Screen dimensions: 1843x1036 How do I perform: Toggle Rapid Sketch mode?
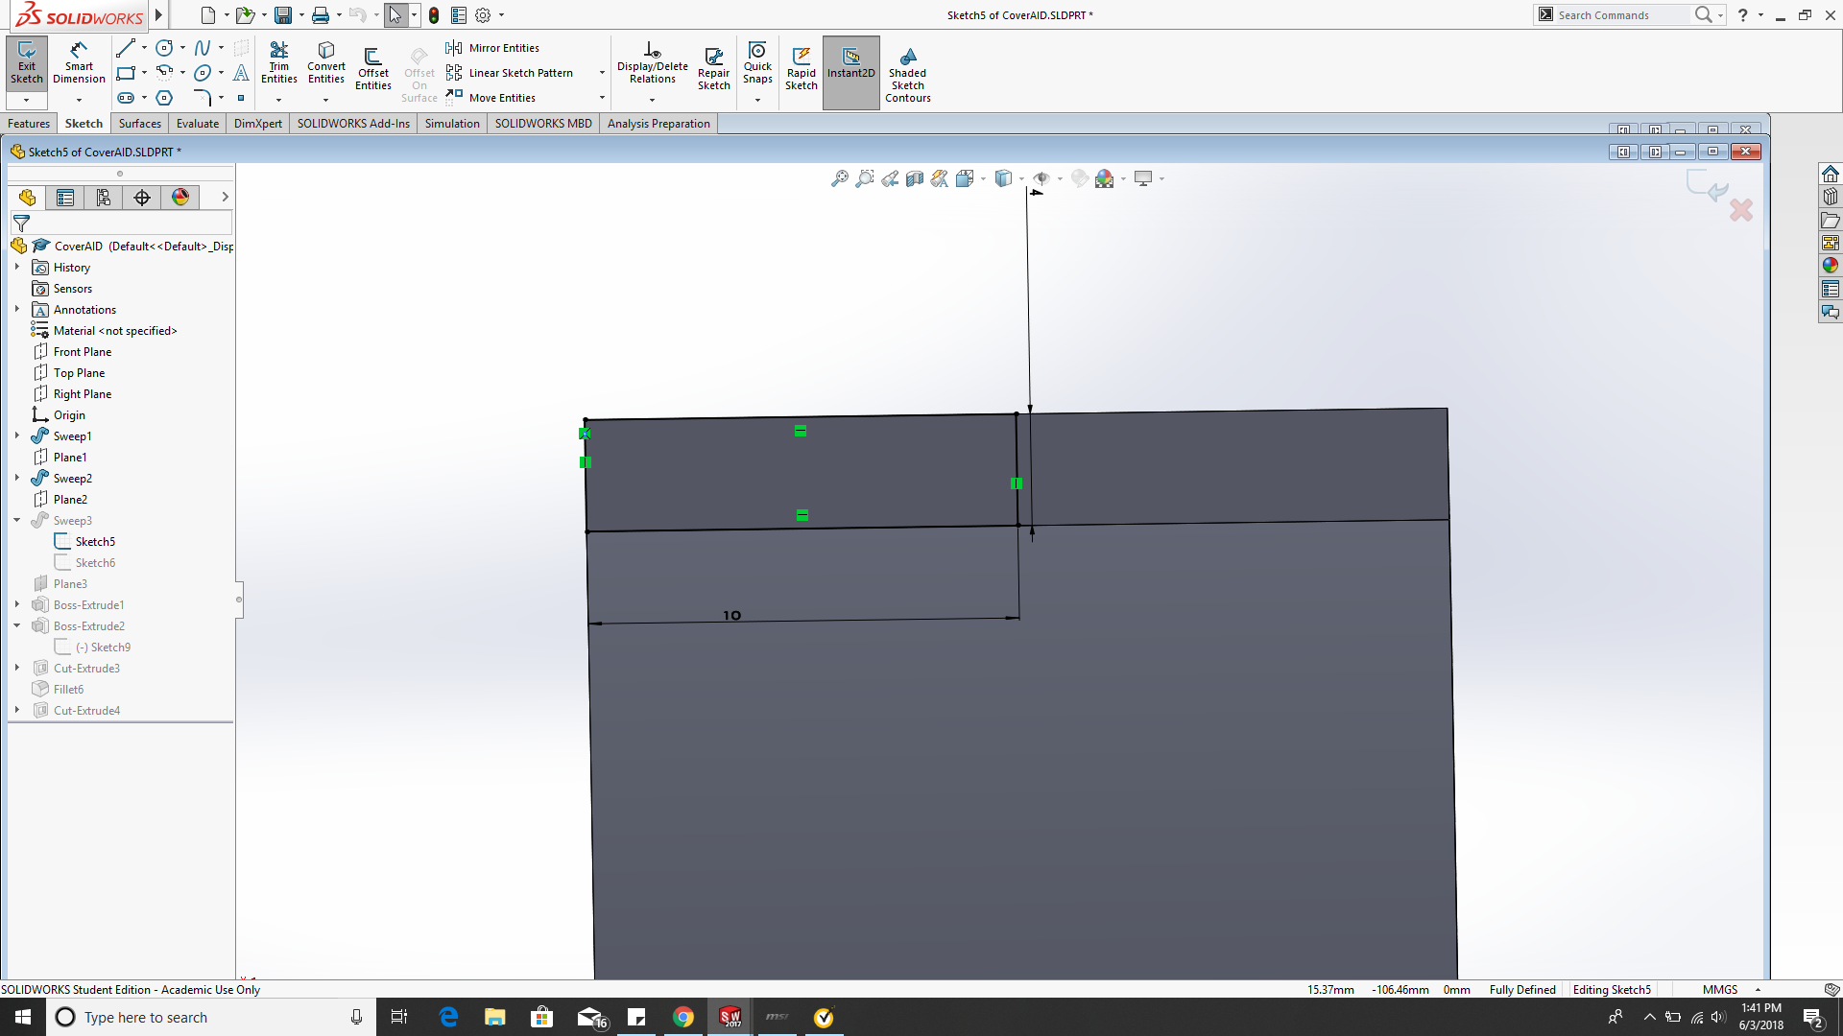(x=802, y=69)
